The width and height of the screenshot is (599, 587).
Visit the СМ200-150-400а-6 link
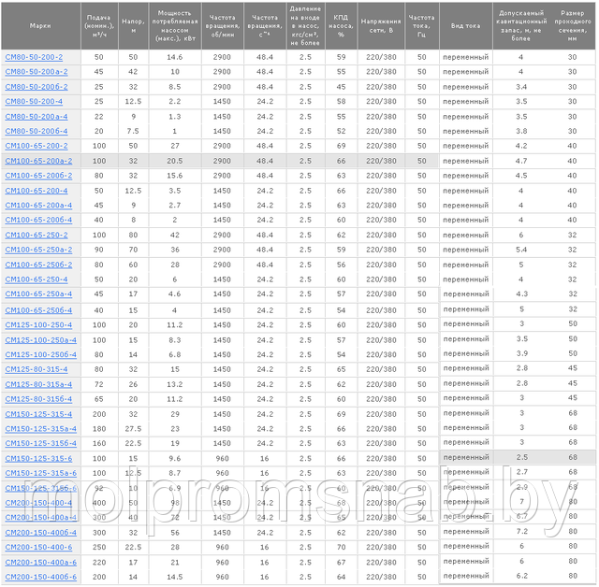tap(41, 563)
